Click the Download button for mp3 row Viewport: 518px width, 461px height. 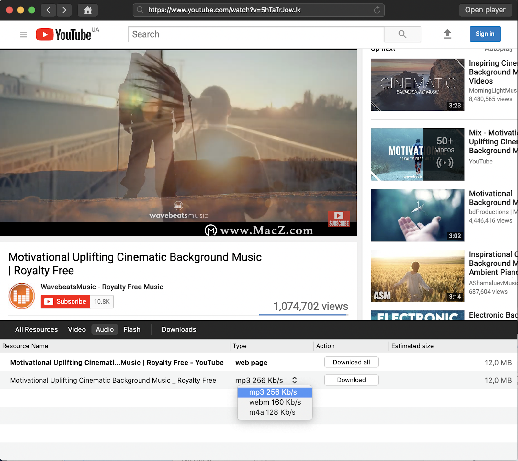351,380
